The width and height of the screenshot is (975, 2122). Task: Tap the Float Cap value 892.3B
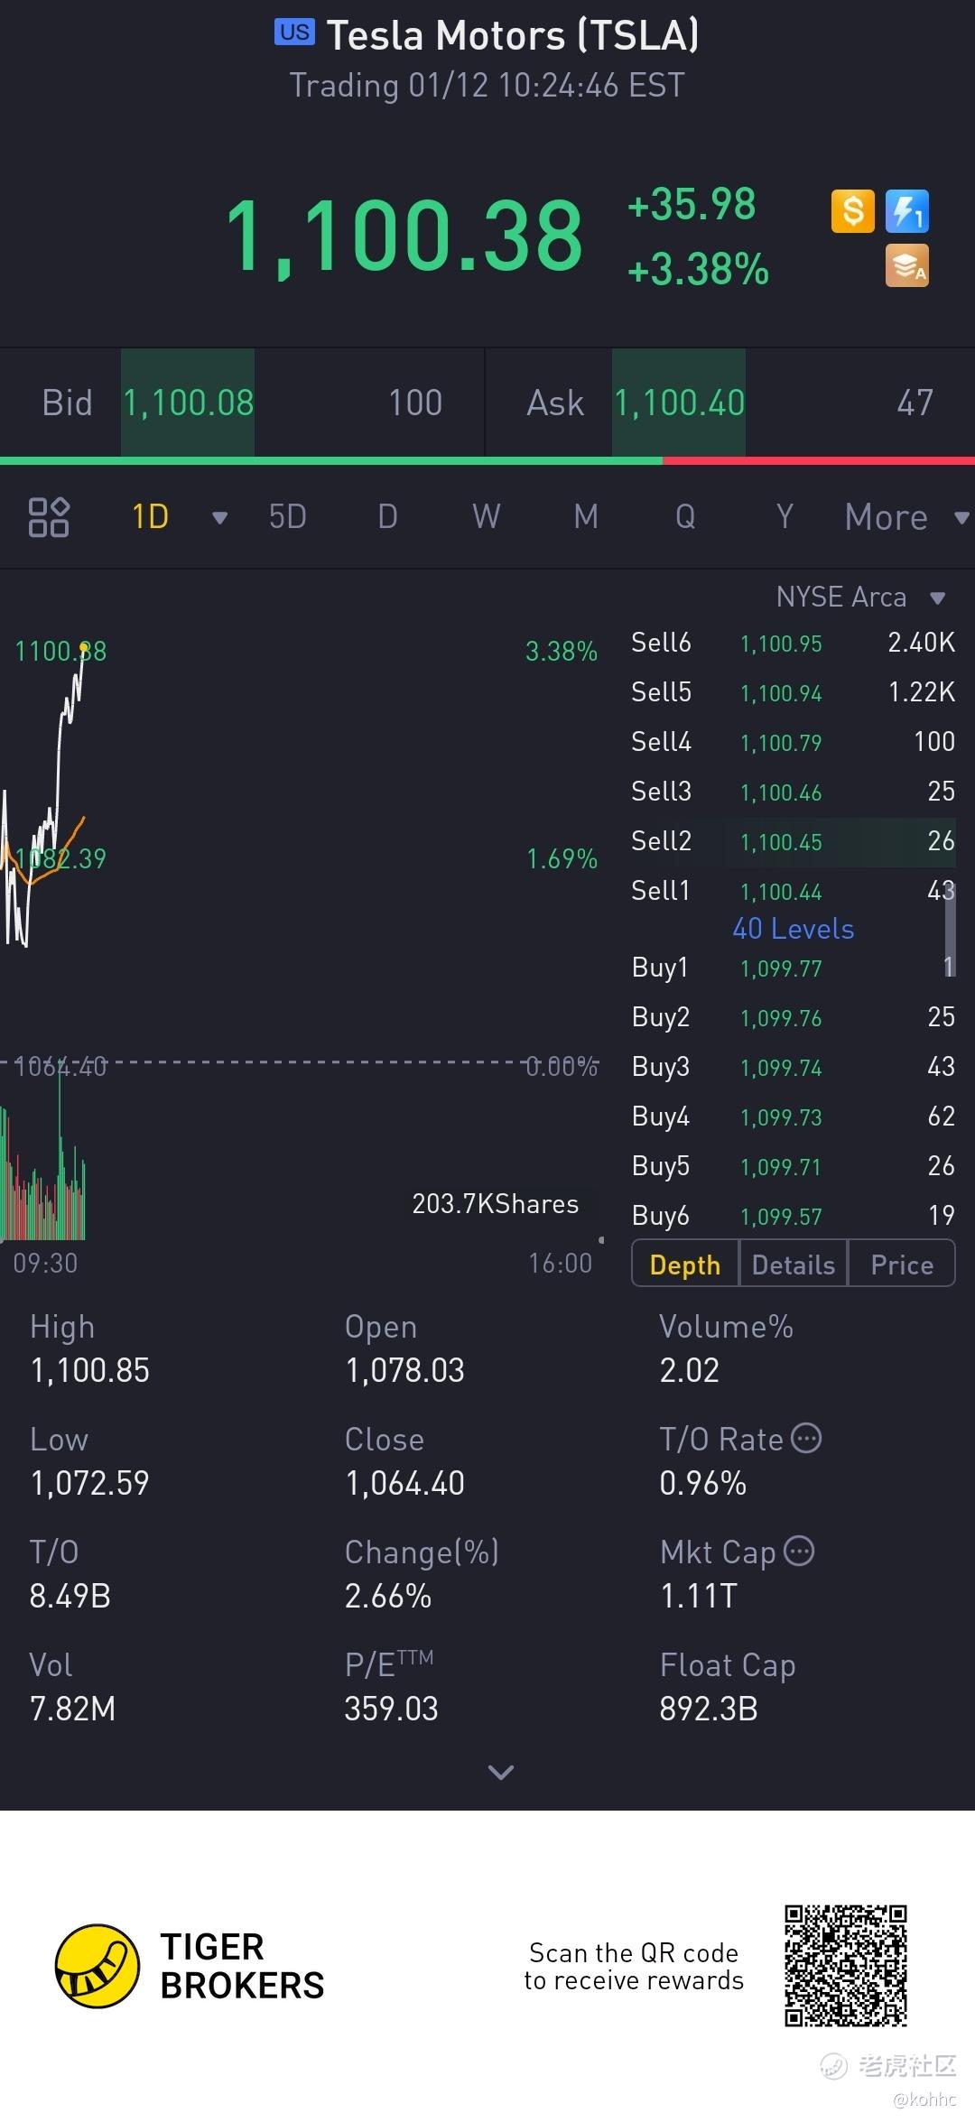coord(709,1709)
